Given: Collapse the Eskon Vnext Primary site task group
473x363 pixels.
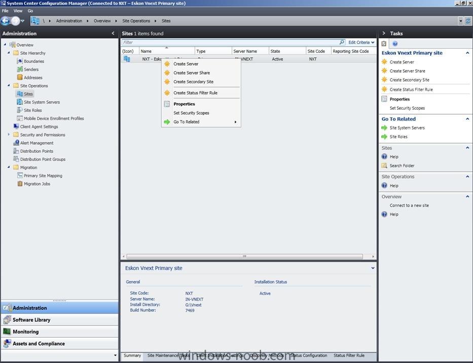Looking at the screenshot, I should click(x=467, y=53).
